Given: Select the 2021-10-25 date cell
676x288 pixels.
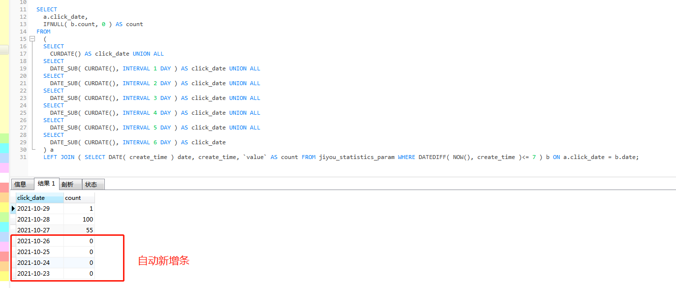Looking at the screenshot, I should coord(40,252).
